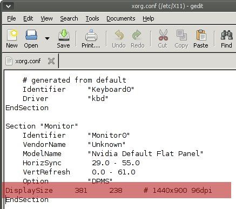Click the 'Section "Monitor"' line
This screenshot has height=209, width=236.
[42, 126]
